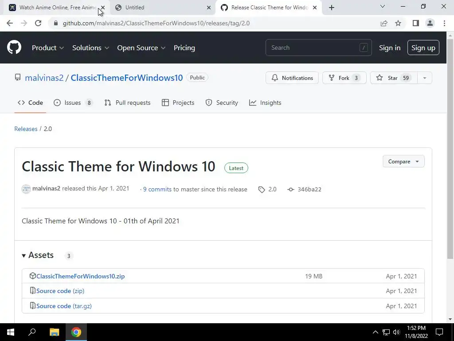
Task: Open ClassicThemeForWindows10 repository link
Action: point(127,78)
